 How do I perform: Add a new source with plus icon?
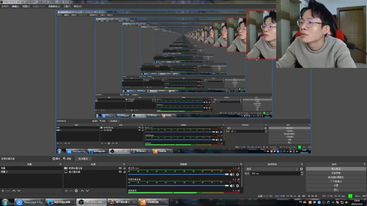[66, 191]
